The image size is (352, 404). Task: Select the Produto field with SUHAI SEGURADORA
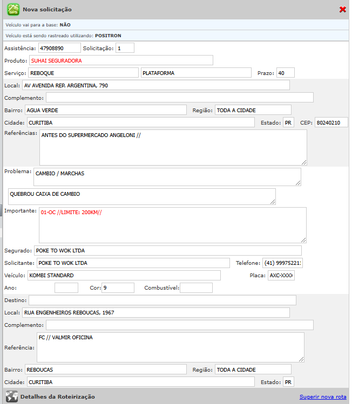coord(121,60)
